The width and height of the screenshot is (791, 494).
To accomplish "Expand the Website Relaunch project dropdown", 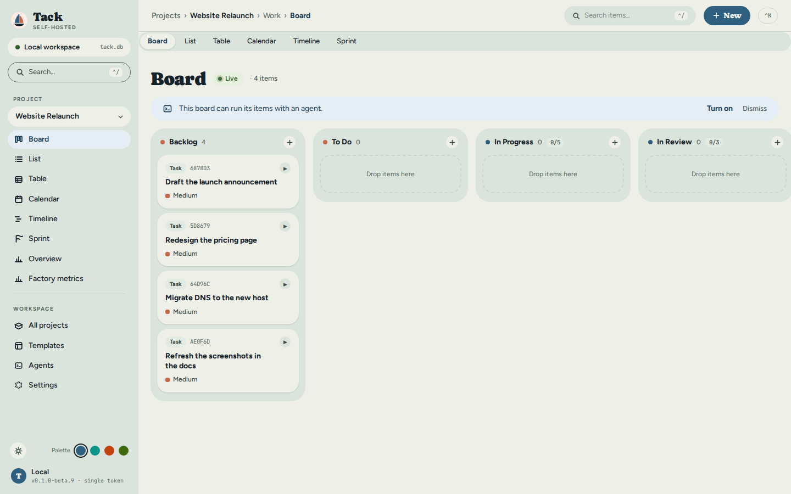I will [x=69, y=116].
